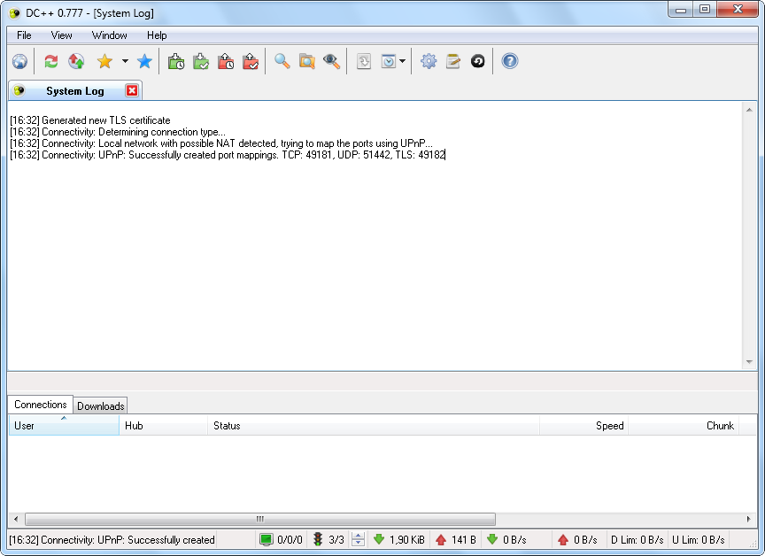Click the right arrow of horizontal scrollbar
Screen dimensions: 765x556
click(749, 519)
